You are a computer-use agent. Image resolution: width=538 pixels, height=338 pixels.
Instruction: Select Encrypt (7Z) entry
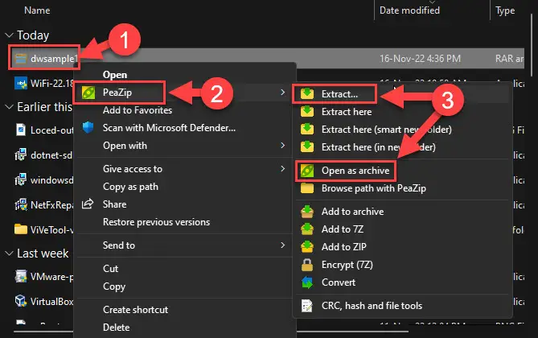pyautogui.click(x=347, y=265)
